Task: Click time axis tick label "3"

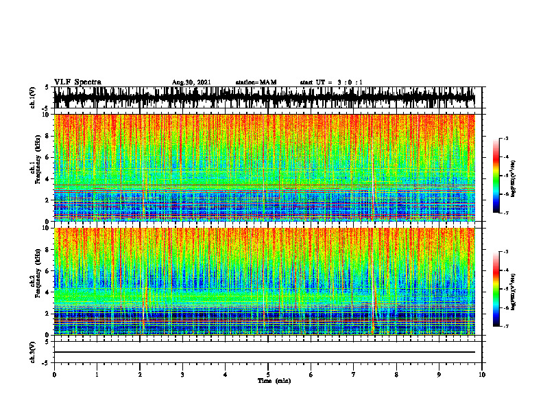Action: pos(182,375)
